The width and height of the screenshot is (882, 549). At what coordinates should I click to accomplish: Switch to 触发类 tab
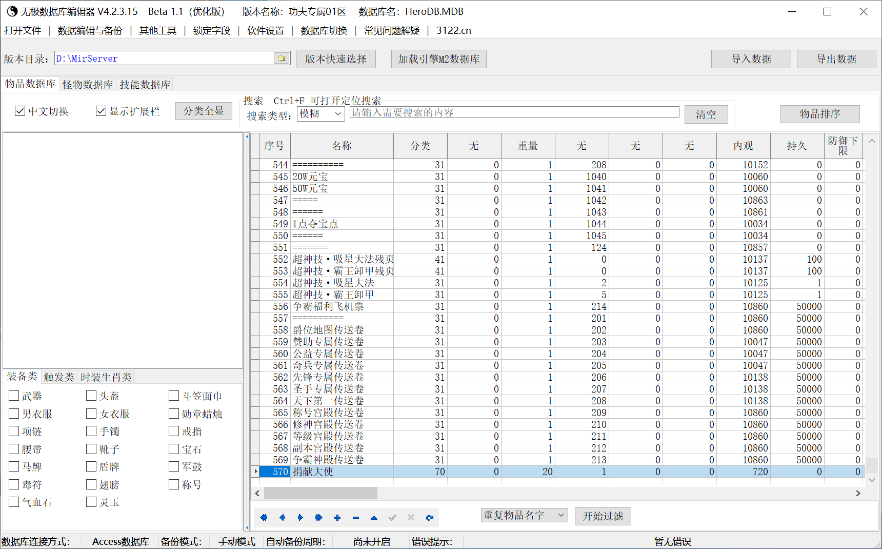point(59,377)
